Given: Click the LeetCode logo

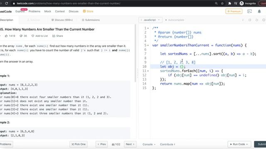Looking at the screenshot, I should pyautogui.click(x=6, y=12).
